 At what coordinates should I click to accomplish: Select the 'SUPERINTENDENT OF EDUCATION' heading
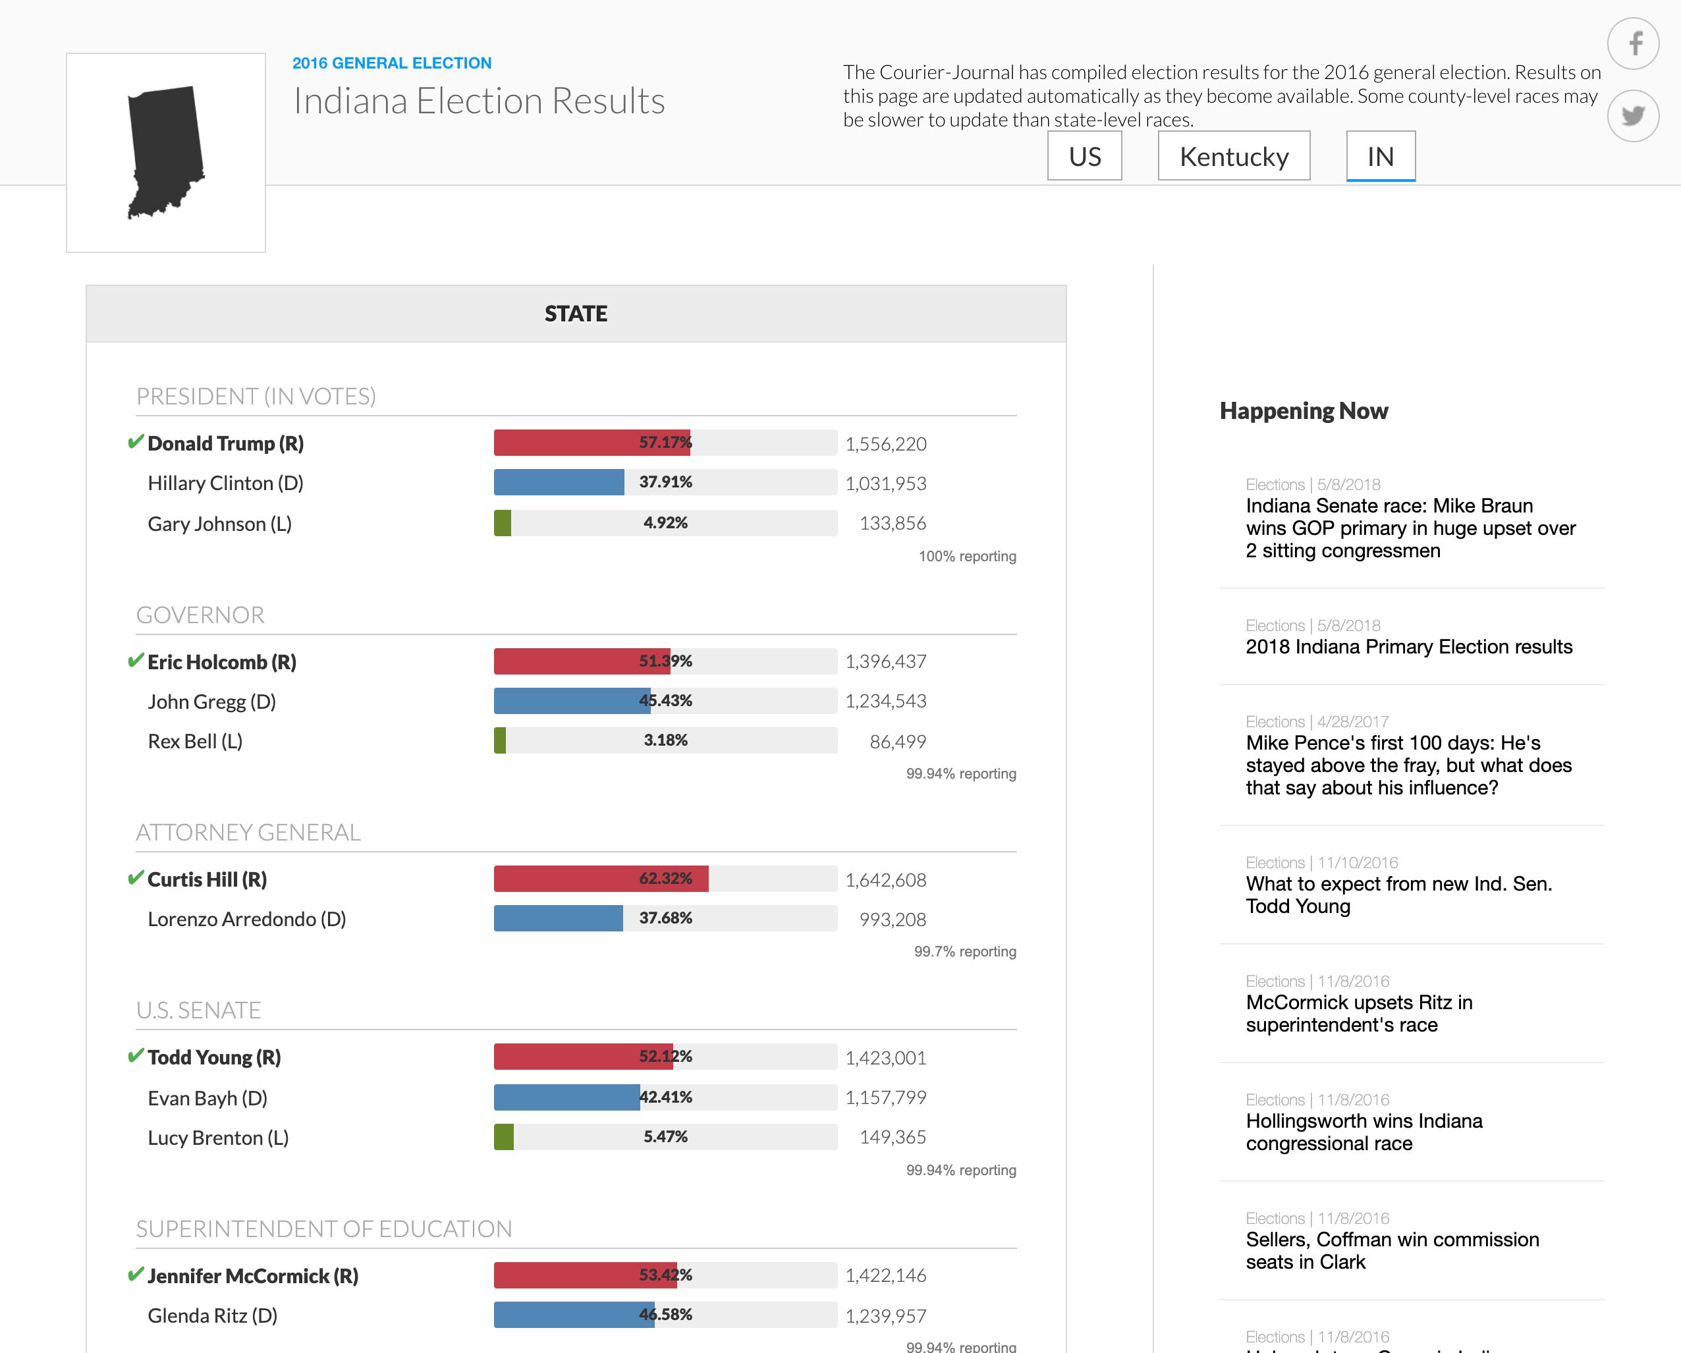coord(323,1229)
